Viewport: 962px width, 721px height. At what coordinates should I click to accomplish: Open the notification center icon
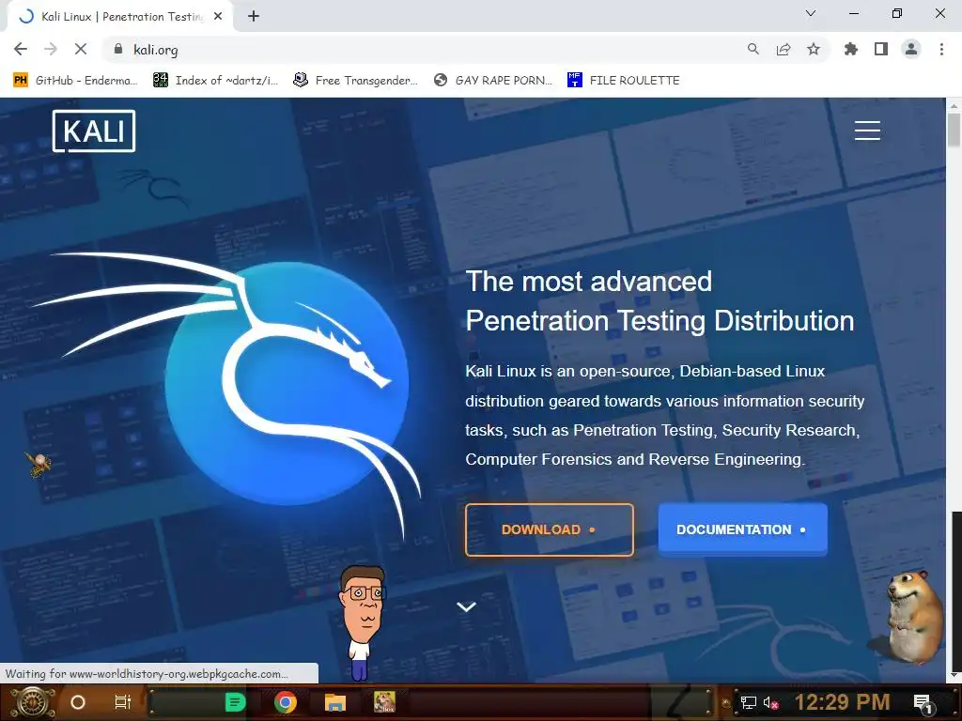pyautogui.click(x=924, y=703)
